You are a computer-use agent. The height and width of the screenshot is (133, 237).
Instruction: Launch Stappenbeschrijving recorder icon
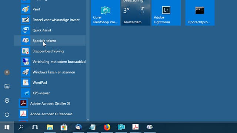pos(26,51)
